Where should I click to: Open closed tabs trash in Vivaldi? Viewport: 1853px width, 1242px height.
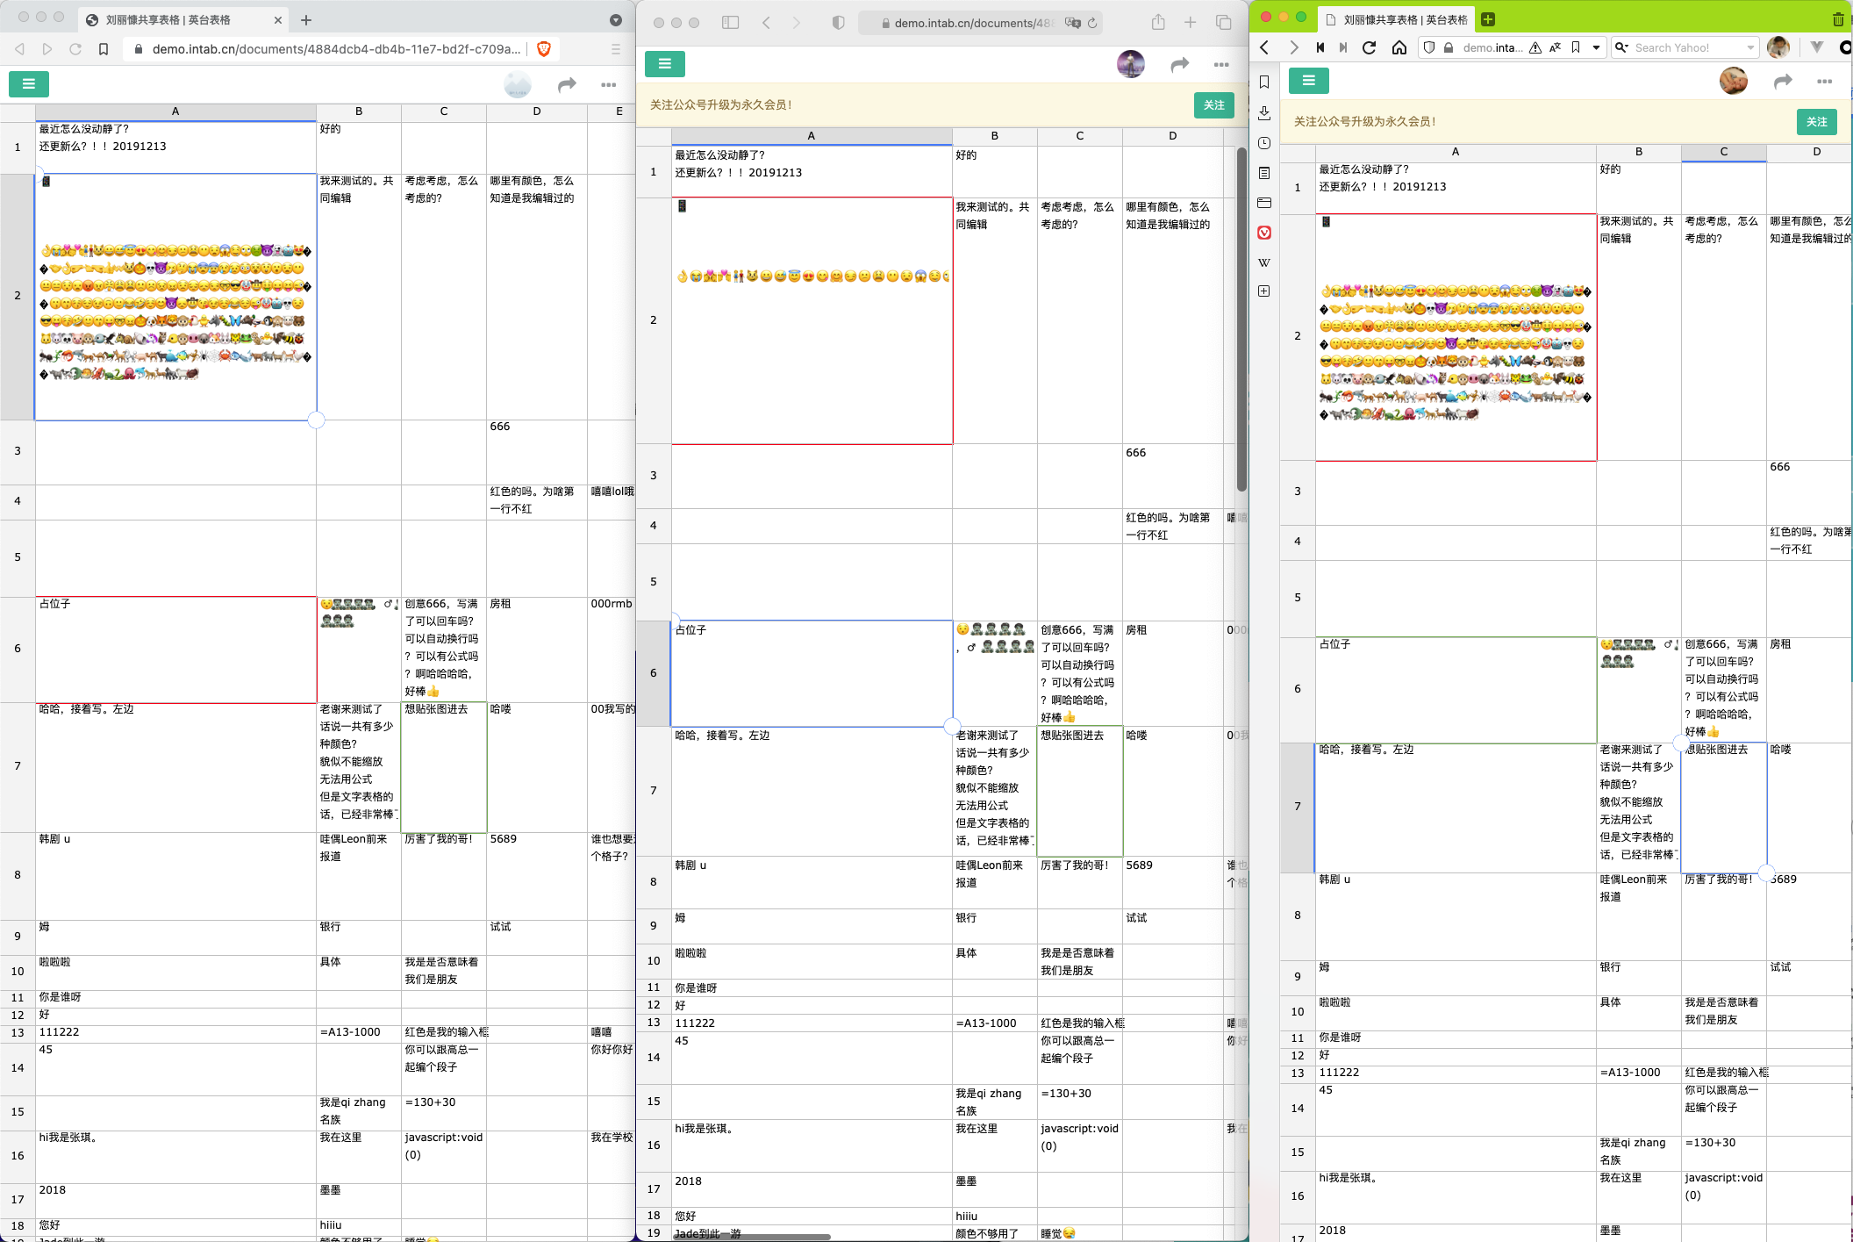(x=1838, y=19)
